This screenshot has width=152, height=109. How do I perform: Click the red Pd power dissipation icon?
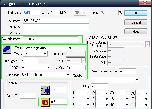point(45,102)
